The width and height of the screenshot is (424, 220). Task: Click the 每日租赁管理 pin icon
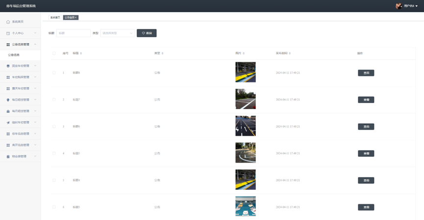pos(8,100)
